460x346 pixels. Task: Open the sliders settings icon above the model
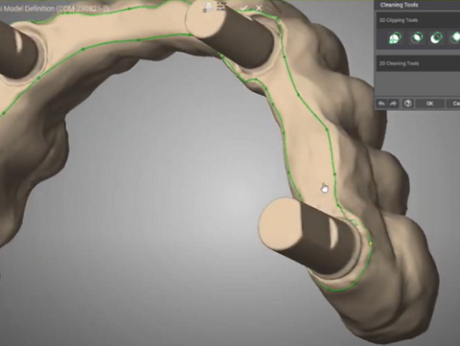[x=221, y=7]
